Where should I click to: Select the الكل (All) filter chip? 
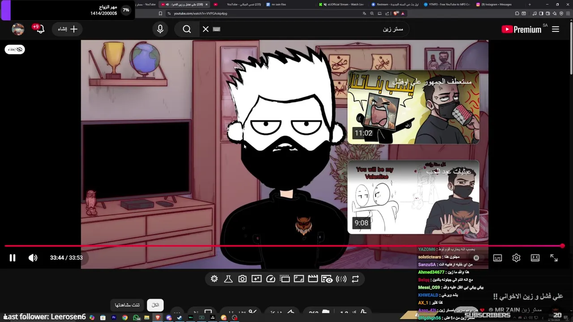coord(155,305)
